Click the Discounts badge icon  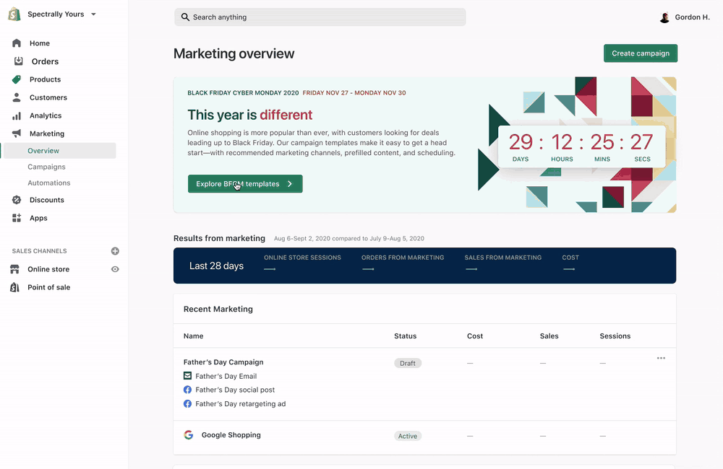[x=17, y=200]
